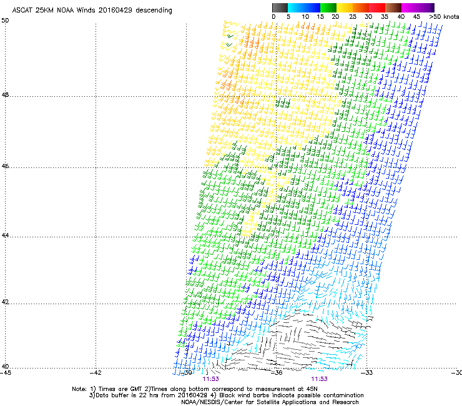
Task: Click the latitude label '46'
Action: [x=5, y=166]
